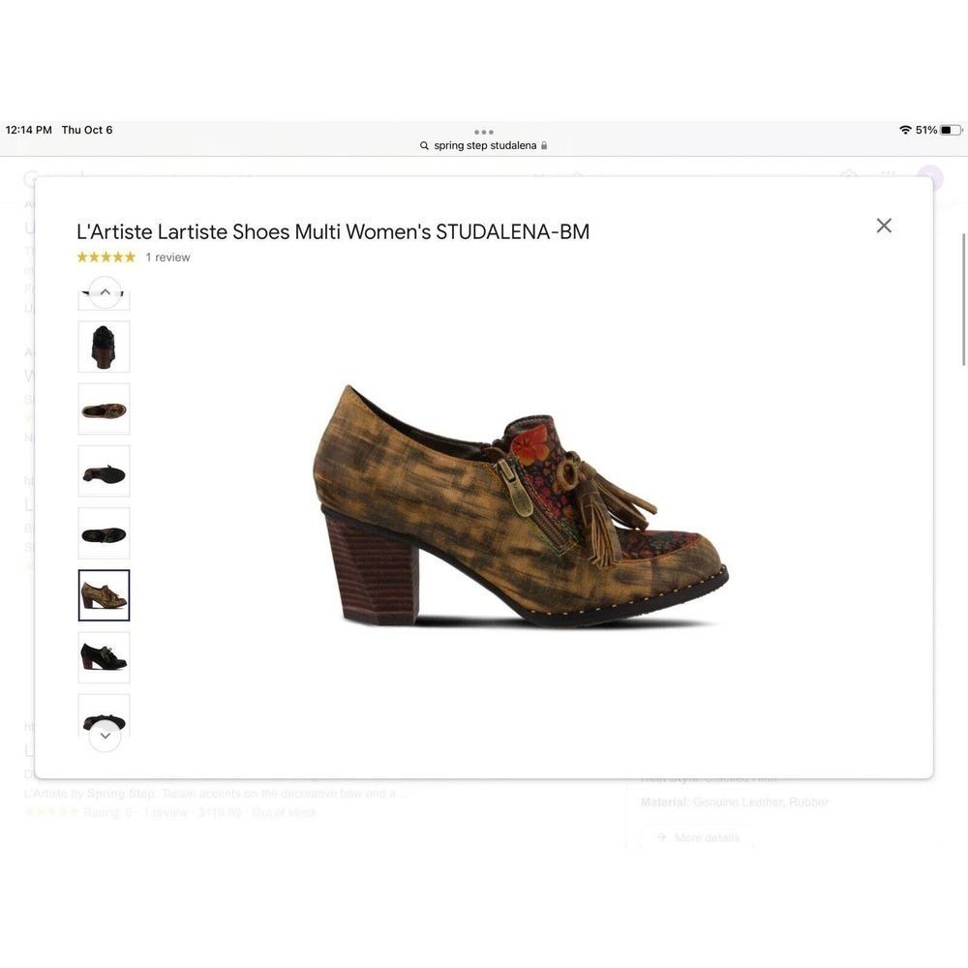Viewport: 968px width, 968px height.
Task: Click the five-star rating icons
Action: (106, 256)
